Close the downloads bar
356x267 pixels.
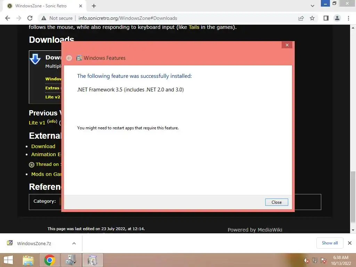(x=350, y=243)
